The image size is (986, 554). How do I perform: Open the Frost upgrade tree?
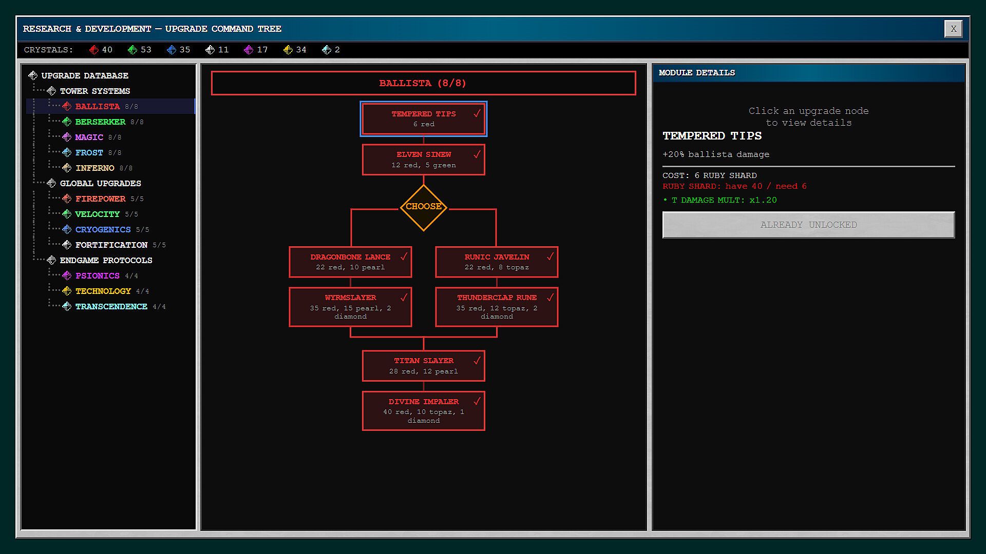(x=89, y=152)
